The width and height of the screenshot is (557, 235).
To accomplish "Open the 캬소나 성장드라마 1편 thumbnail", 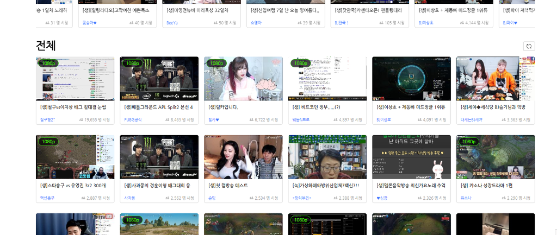I will (496, 157).
